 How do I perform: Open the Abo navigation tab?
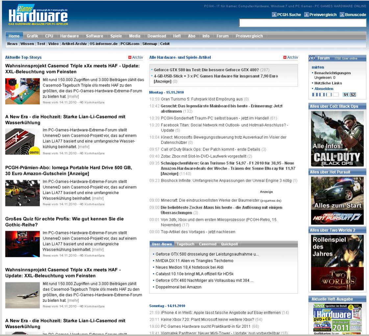coord(191,36)
